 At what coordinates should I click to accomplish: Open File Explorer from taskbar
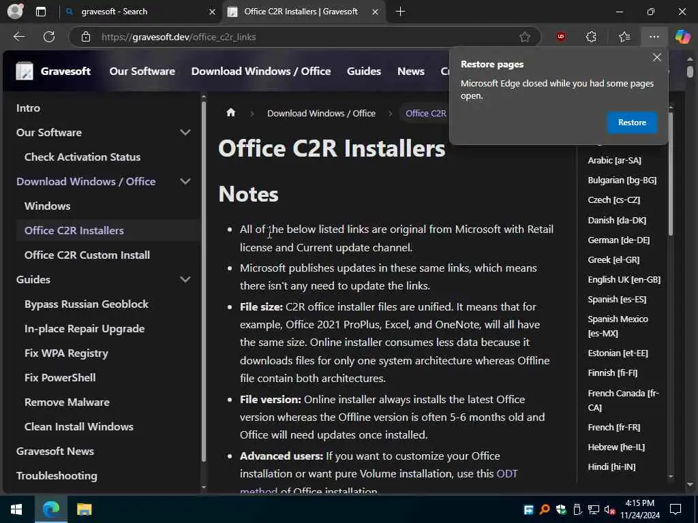[x=84, y=509]
